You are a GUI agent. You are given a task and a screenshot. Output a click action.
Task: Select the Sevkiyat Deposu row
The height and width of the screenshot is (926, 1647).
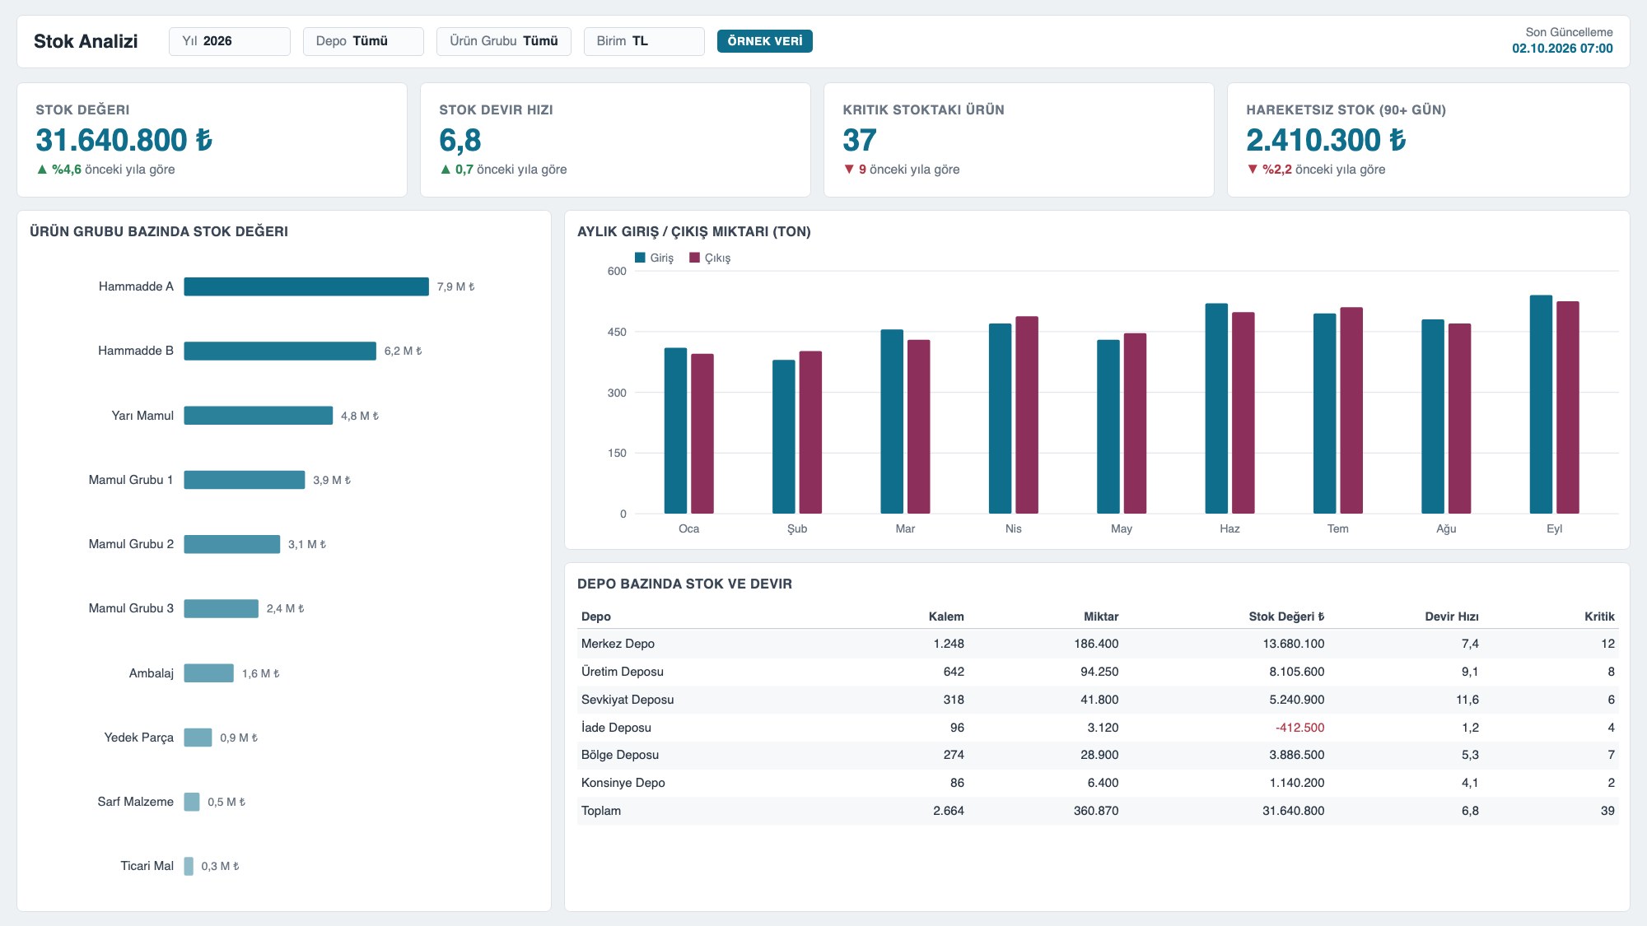[x=1098, y=700]
